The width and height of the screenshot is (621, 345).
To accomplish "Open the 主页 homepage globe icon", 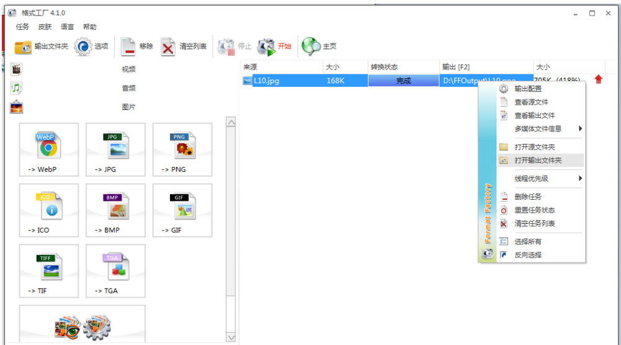I will pyautogui.click(x=311, y=47).
